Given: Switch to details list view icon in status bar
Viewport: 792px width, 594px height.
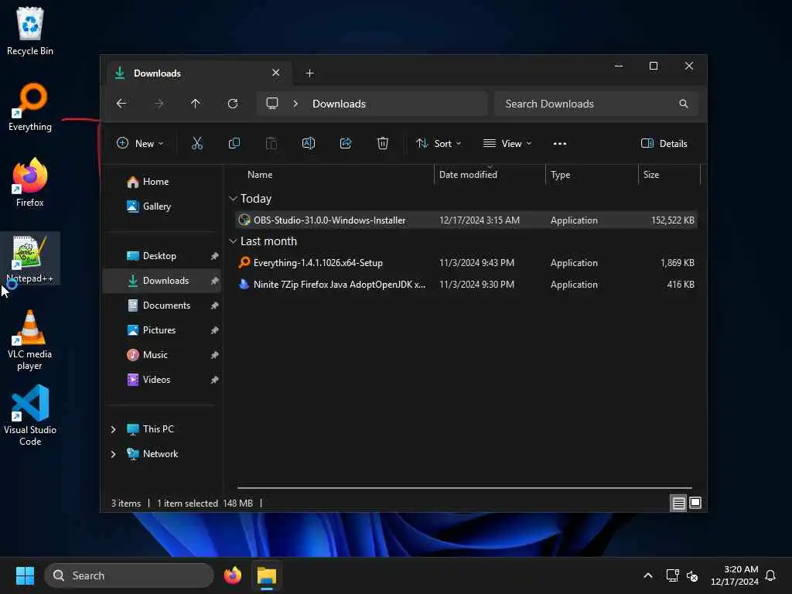Looking at the screenshot, I should [x=678, y=503].
